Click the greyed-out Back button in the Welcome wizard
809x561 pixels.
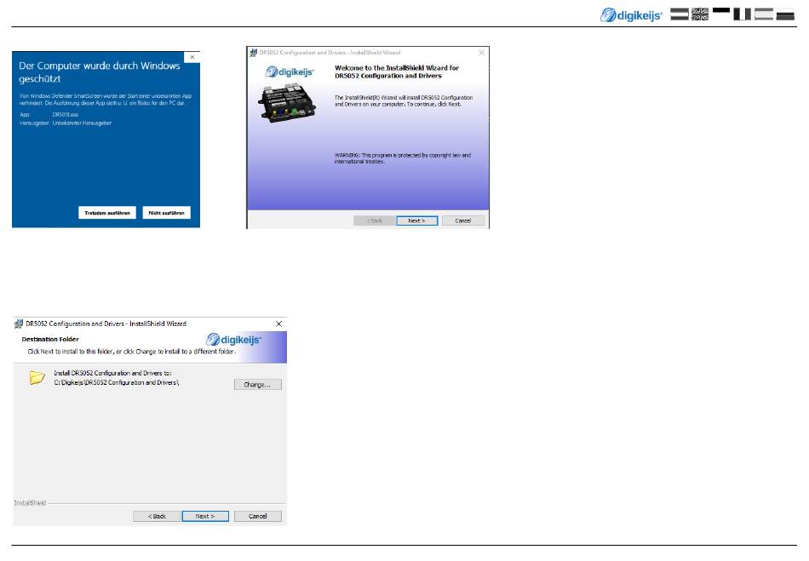tap(374, 220)
